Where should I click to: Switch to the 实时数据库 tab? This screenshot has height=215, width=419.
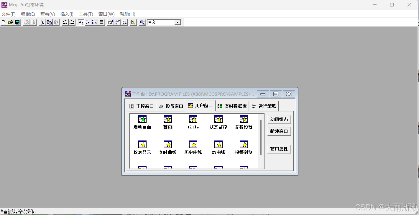click(x=232, y=106)
